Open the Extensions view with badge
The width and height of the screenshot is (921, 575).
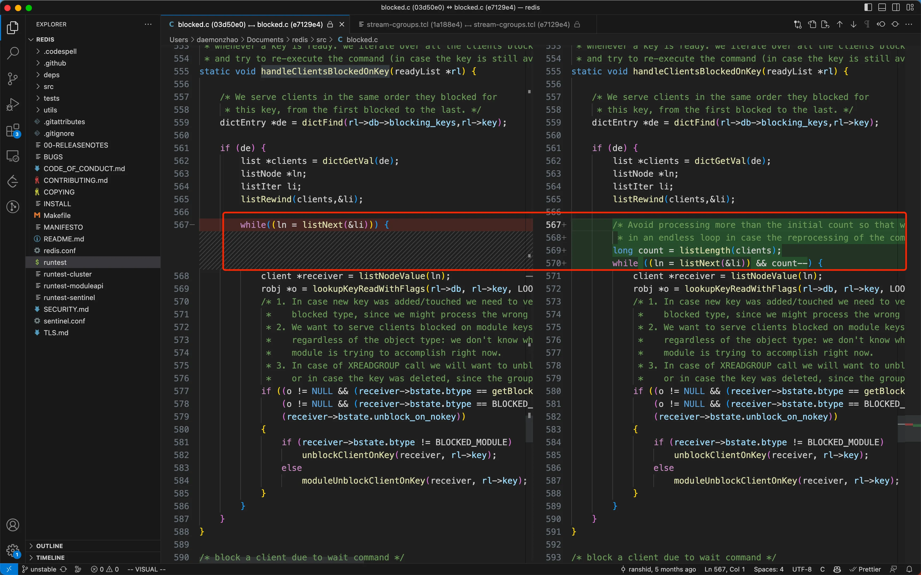tap(13, 131)
